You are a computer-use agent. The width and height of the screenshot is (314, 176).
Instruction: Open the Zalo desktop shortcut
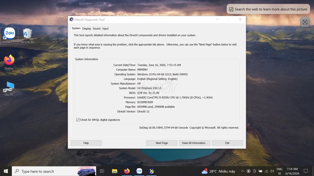(x=9, y=36)
